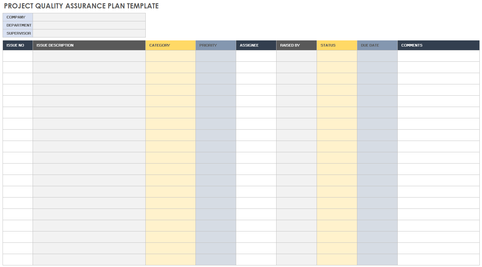The height and width of the screenshot is (267, 482).
Task: Click the DEPARTMENT label cell
Action: (x=18, y=25)
